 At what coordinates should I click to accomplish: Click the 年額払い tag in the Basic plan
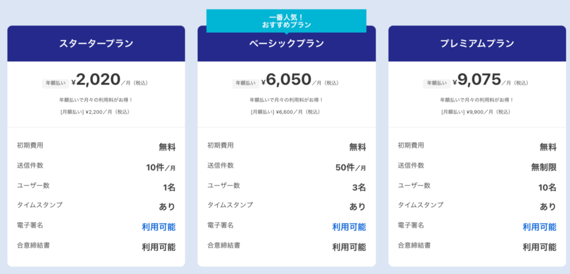coord(246,83)
